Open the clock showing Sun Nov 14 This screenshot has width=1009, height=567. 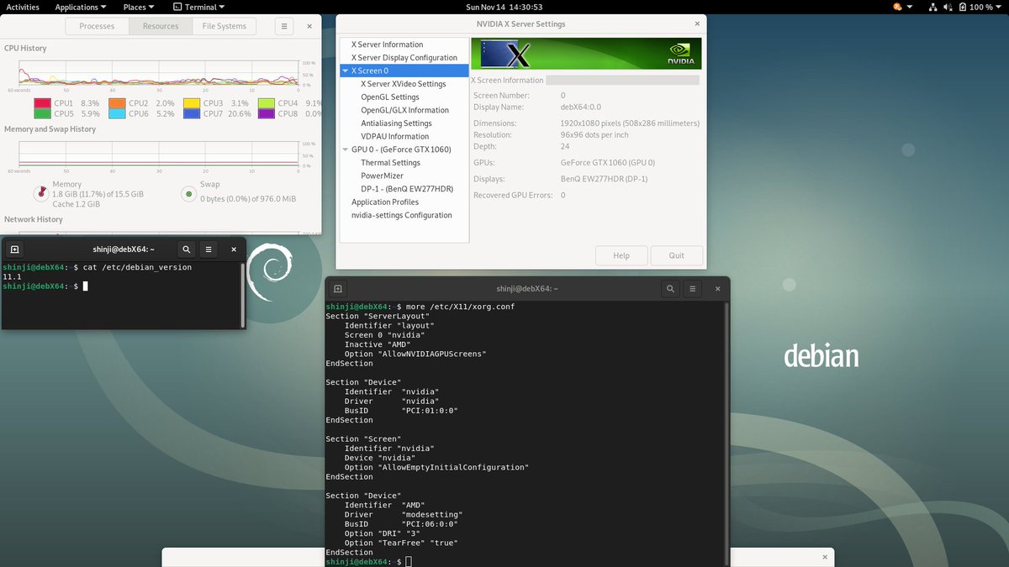coord(504,7)
